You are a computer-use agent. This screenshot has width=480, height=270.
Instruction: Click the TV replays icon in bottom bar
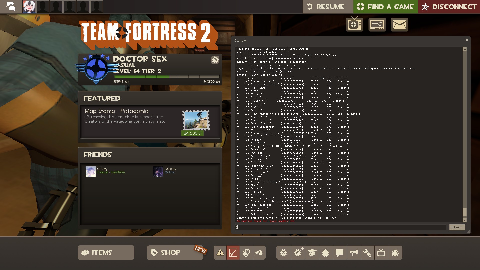(x=381, y=253)
